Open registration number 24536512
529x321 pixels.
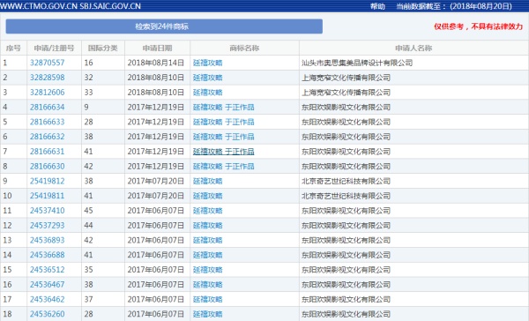(47, 270)
